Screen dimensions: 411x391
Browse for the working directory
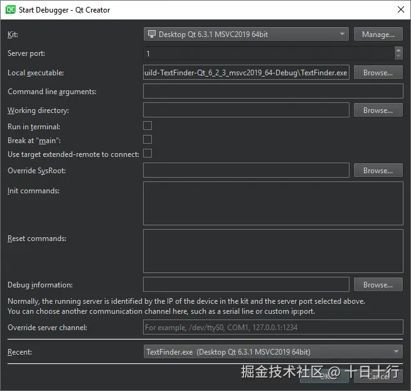click(378, 110)
